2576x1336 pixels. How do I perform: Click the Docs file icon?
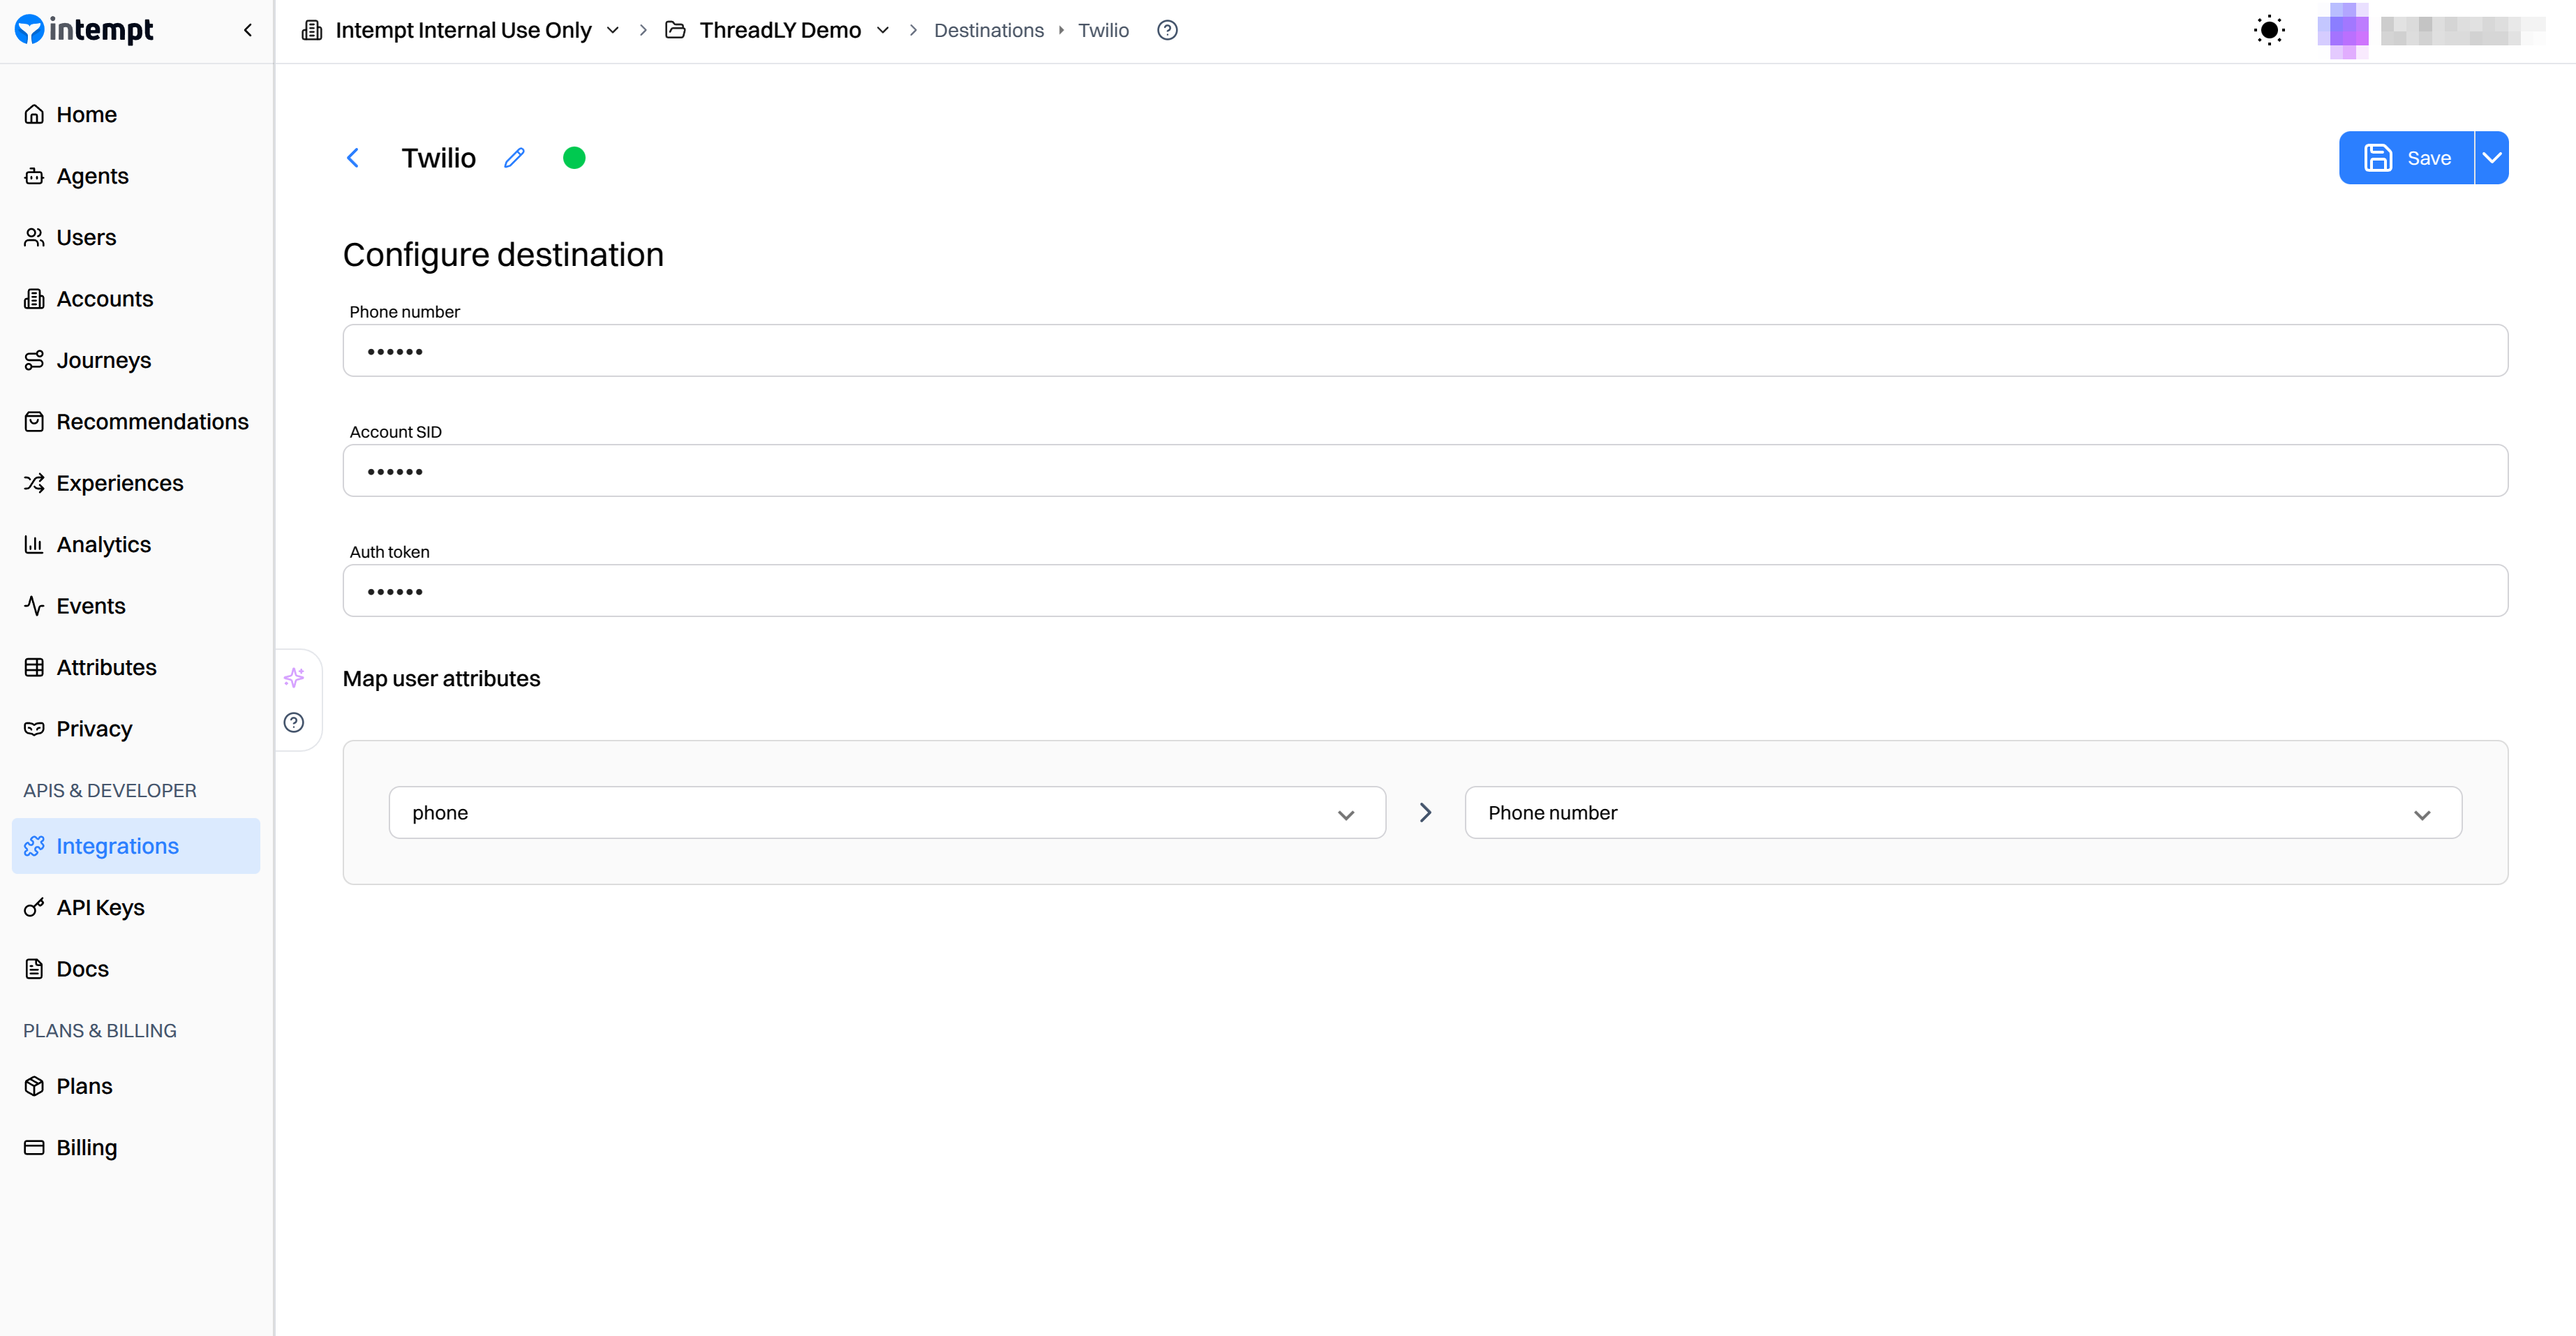pos(34,969)
